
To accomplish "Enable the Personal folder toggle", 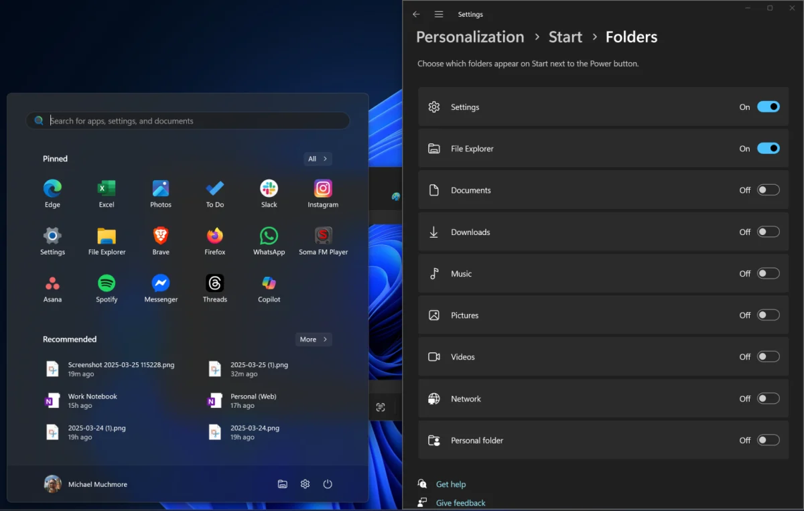I will pos(768,440).
